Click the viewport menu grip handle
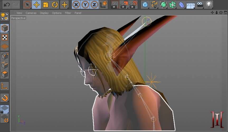The image size is (228, 132). 13,13
